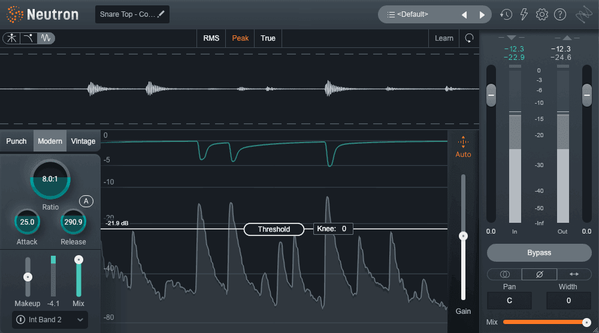Screen dimensions: 599x333
Task: Go to previous preset arrow
Action: tap(464, 15)
